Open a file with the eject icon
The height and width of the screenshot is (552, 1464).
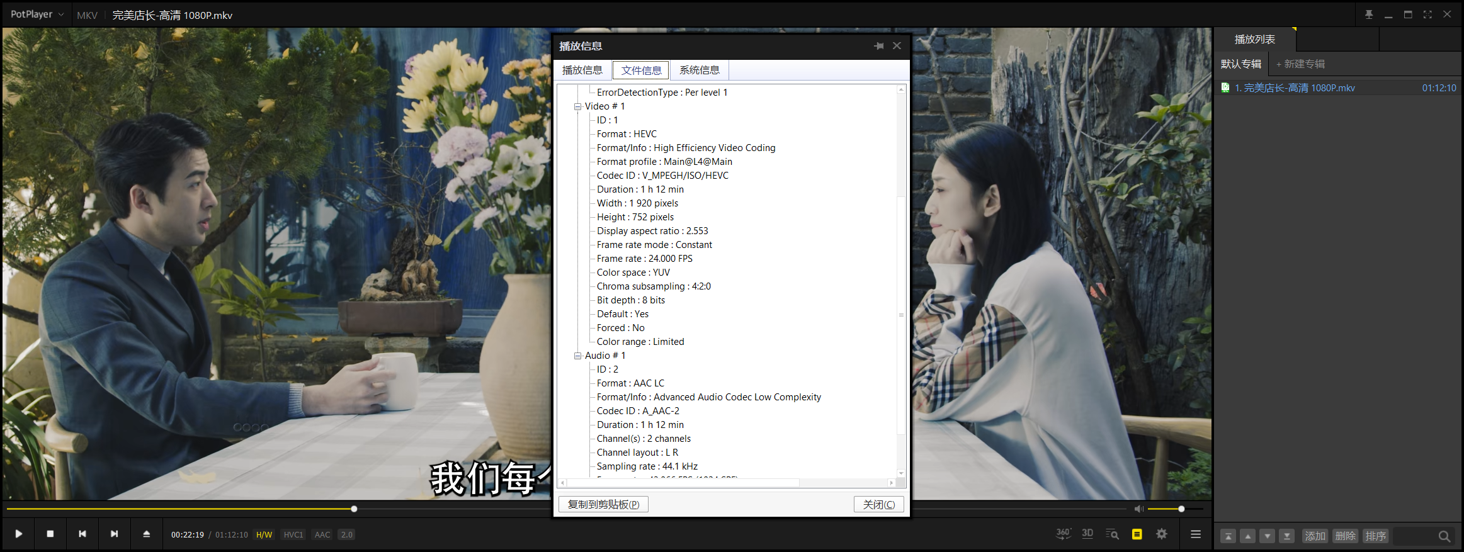[x=147, y=534]
